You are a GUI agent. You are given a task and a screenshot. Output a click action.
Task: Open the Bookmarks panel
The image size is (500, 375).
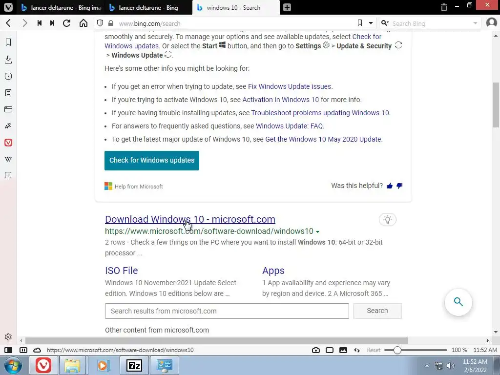8,42
